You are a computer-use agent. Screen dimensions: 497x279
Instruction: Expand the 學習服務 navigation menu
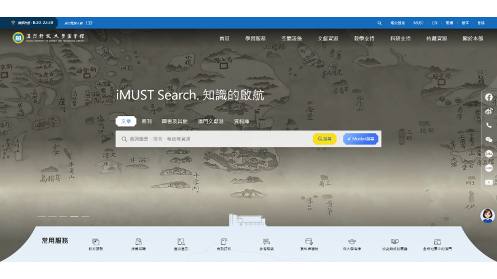[x=255, y=39]
